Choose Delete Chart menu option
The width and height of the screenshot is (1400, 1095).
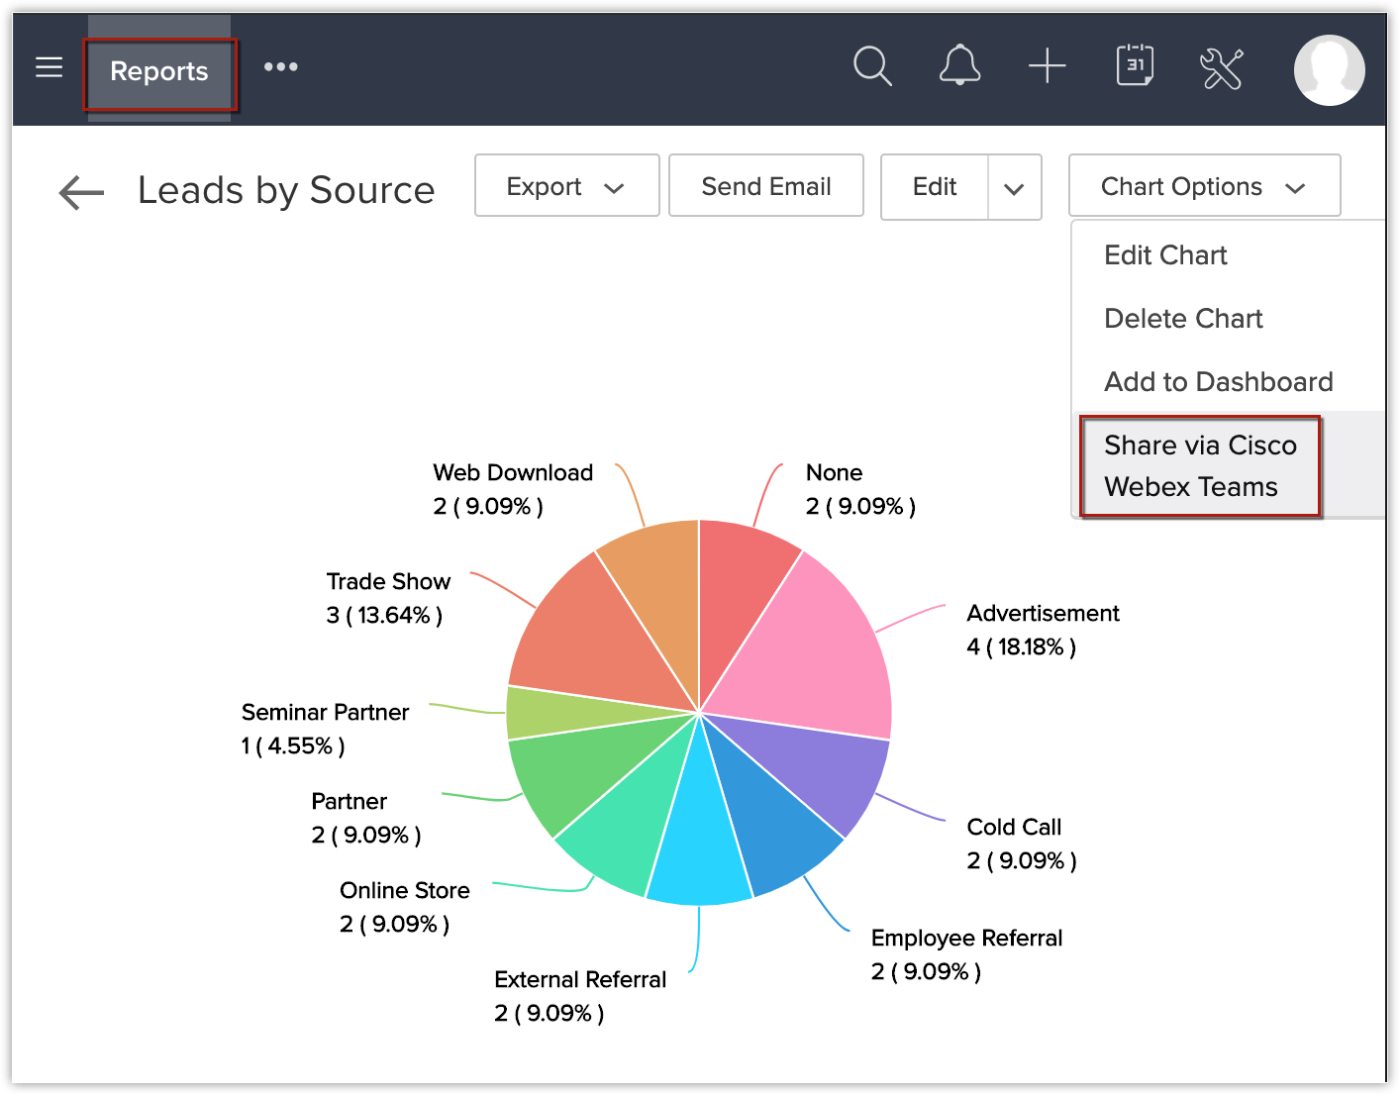click(1183, 319)
